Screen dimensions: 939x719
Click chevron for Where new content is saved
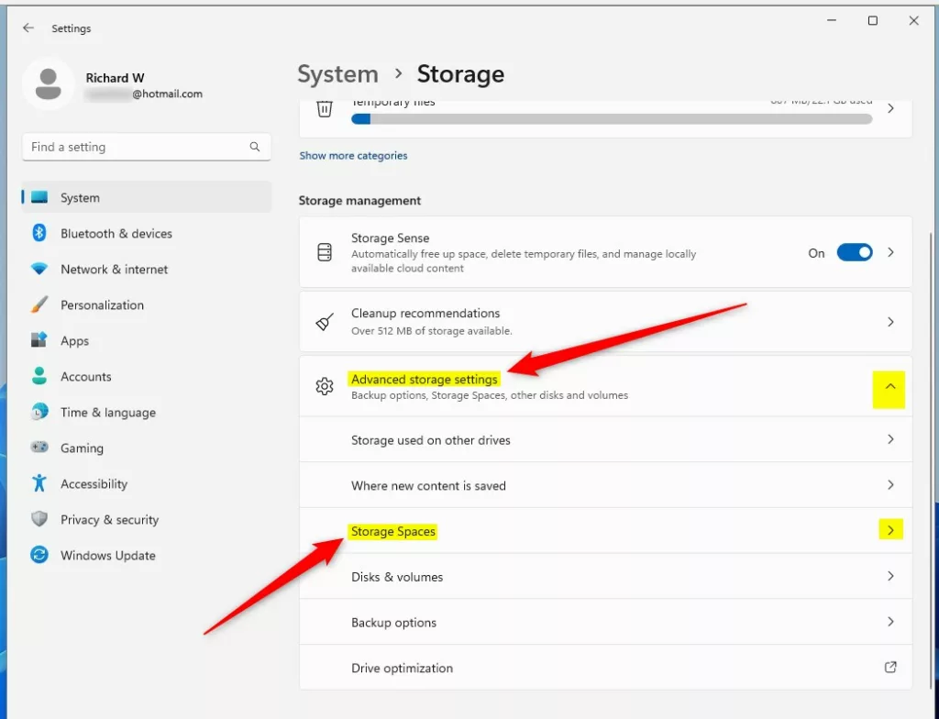point(890,485)
